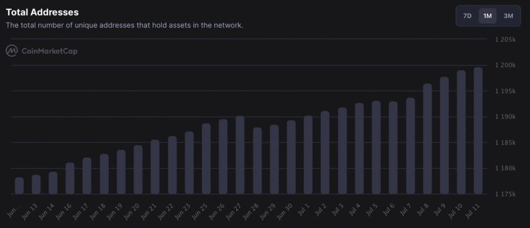Click the Jun 28 bar
530x228 pixels.
[257, 160]
